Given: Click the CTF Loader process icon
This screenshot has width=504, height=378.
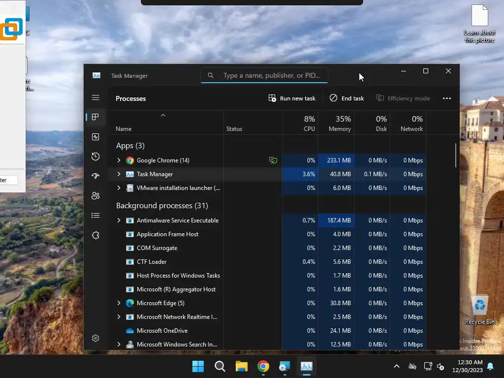Looking at the screenshot, I should pos(130,262).
